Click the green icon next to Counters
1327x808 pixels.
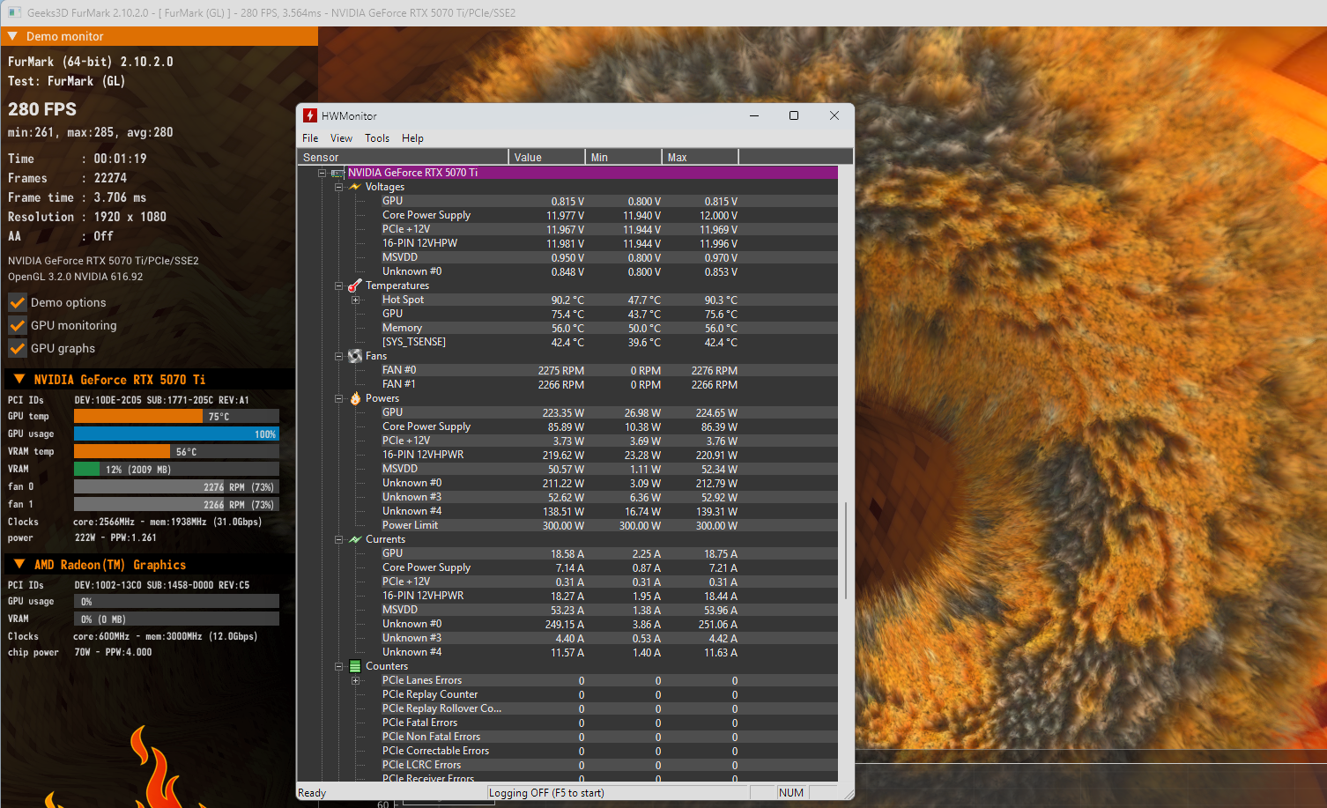[x=355, y=666]
